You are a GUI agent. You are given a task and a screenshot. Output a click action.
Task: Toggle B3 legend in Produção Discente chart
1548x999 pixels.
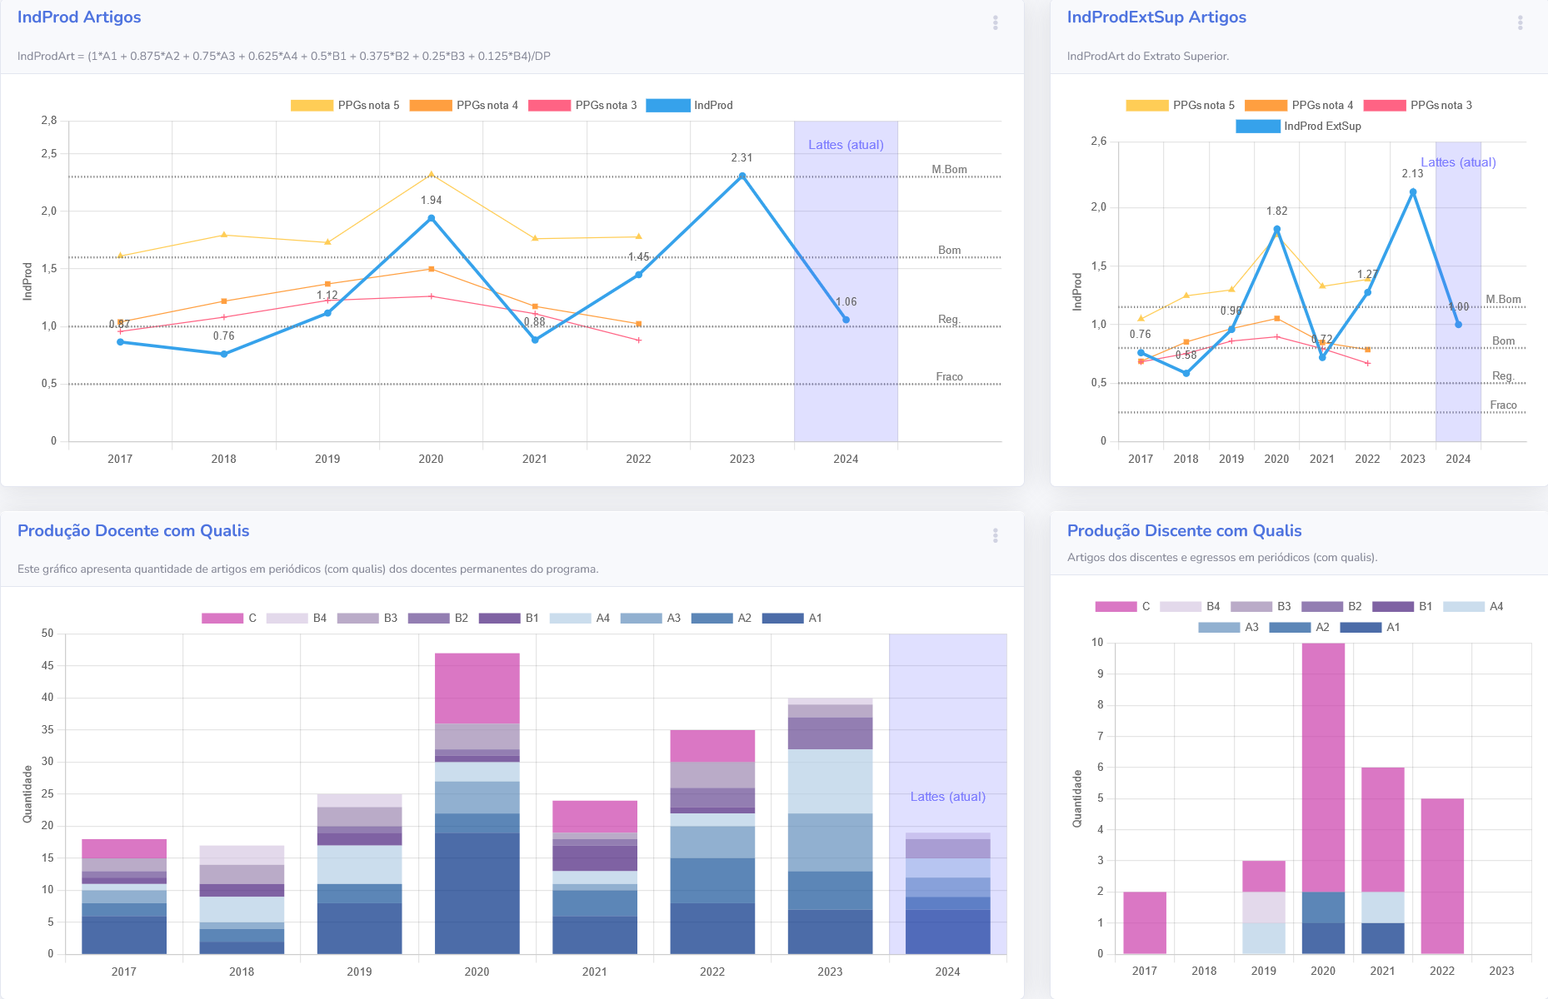1261,606
